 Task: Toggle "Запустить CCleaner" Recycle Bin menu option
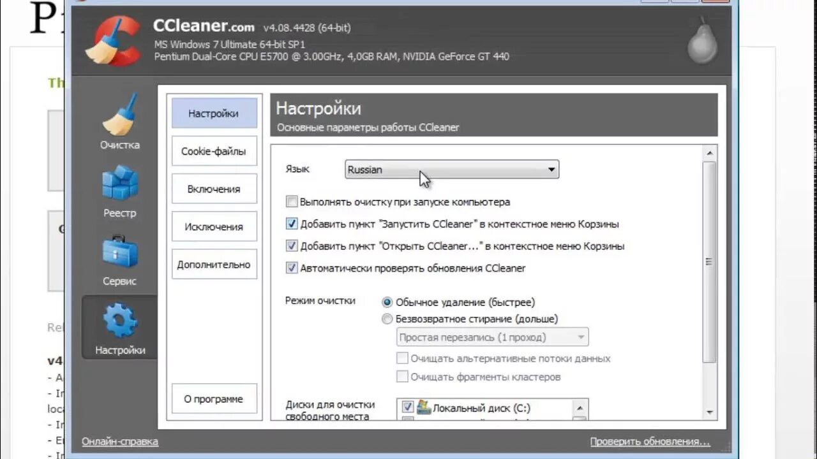[292, 224]
